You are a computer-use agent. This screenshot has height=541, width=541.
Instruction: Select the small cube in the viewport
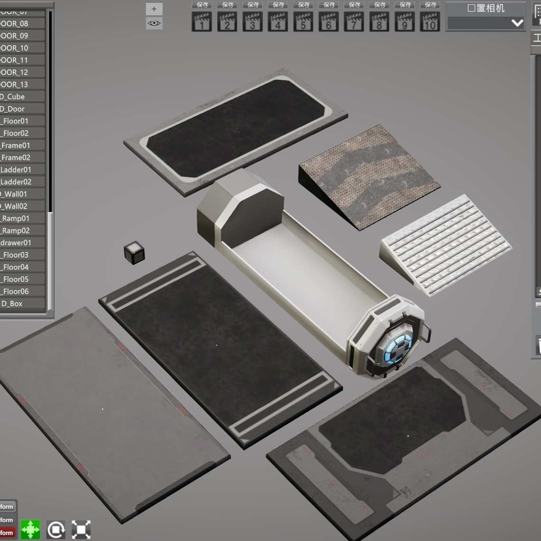point(134,253)
